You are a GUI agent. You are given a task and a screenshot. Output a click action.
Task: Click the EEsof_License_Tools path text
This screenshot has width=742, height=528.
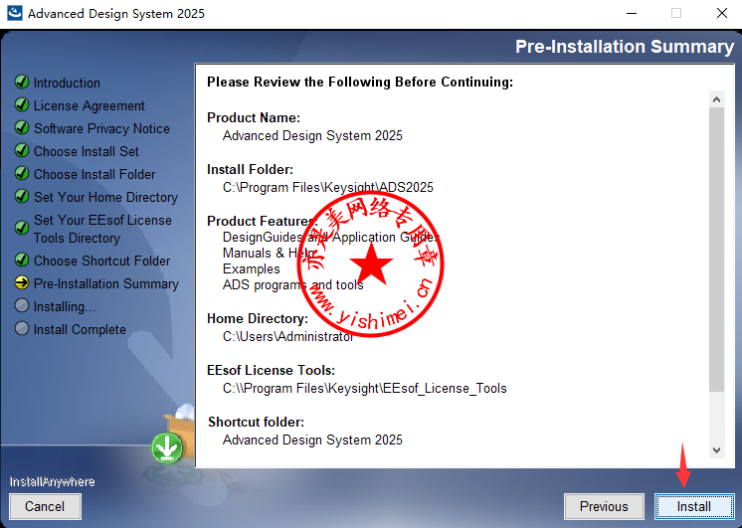[x=365, y=389]
